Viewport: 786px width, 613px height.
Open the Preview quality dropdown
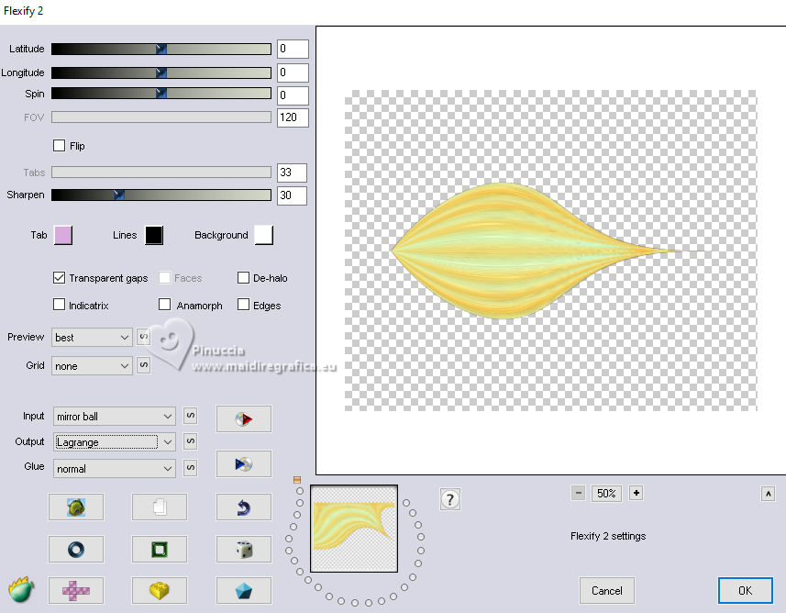(92, 338)
